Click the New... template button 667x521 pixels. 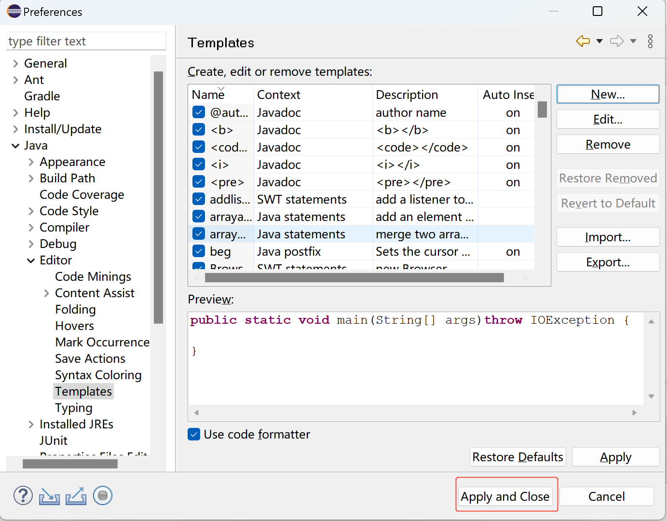pyautogui.click(x=608, y=94)
